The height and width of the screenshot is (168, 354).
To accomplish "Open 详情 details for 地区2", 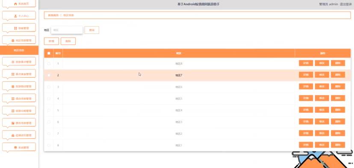I will pyautogui.click(x=306, y=133).
